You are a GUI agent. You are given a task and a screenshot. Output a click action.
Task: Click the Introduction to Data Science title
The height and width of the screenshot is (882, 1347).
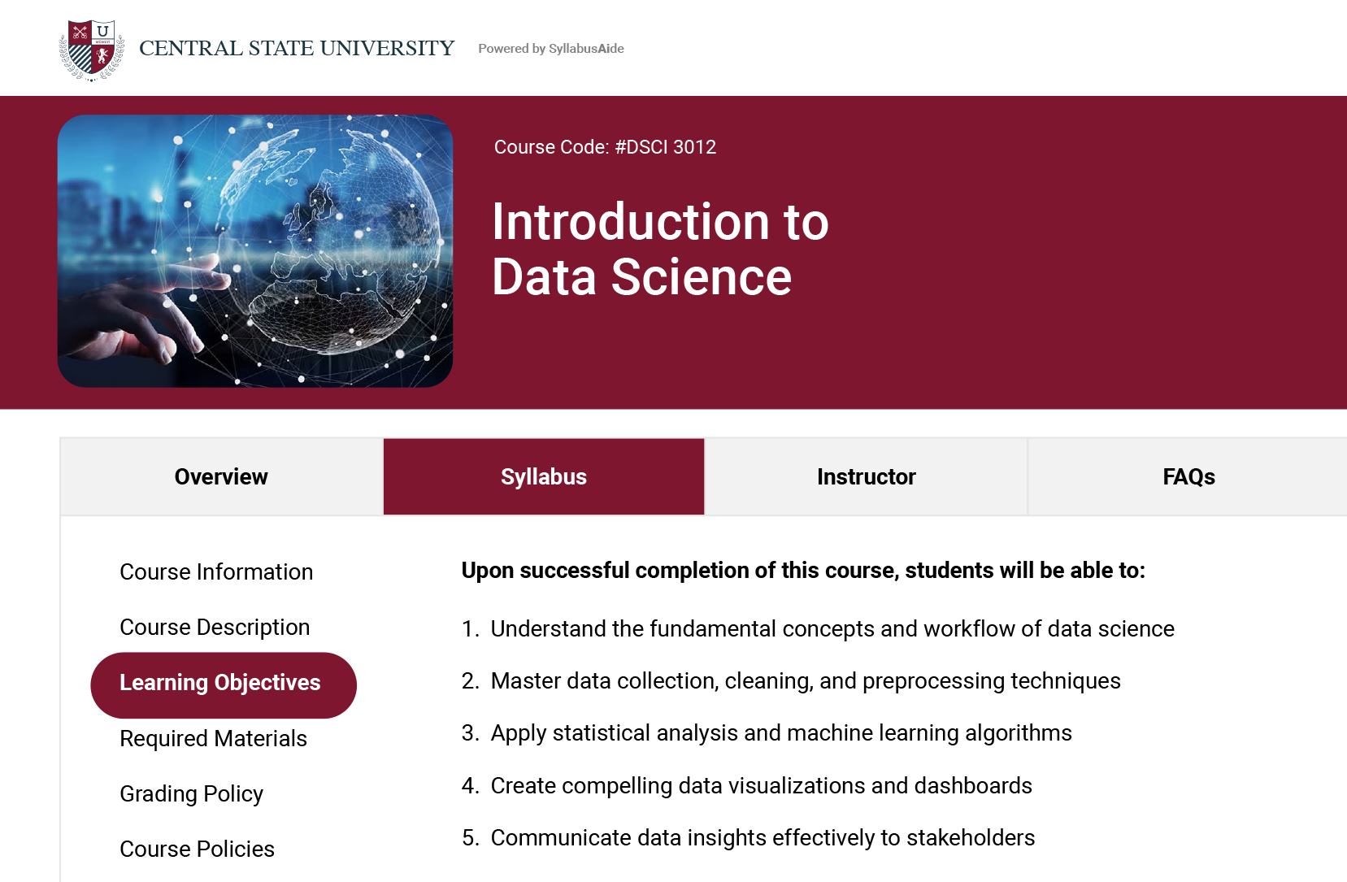(659, 250)
